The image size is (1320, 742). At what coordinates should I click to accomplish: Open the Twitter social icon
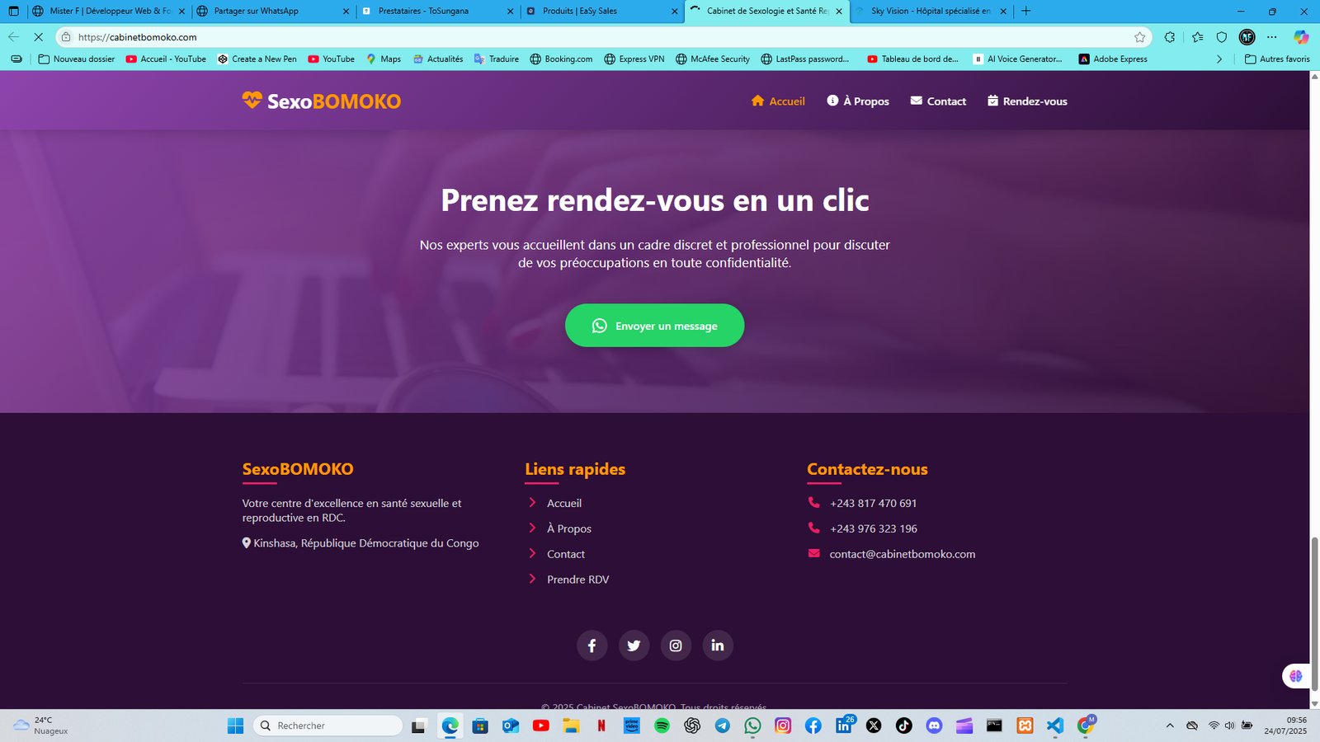(x=634, y=646)
